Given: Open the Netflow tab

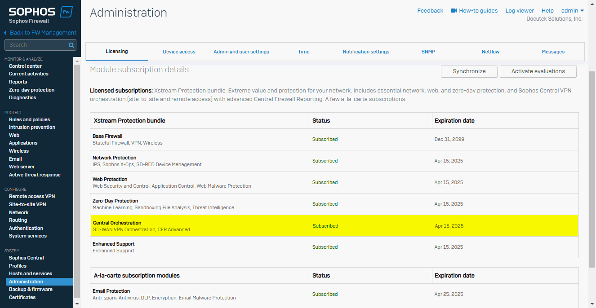Looking at the screenshot, I should [491, 52].
